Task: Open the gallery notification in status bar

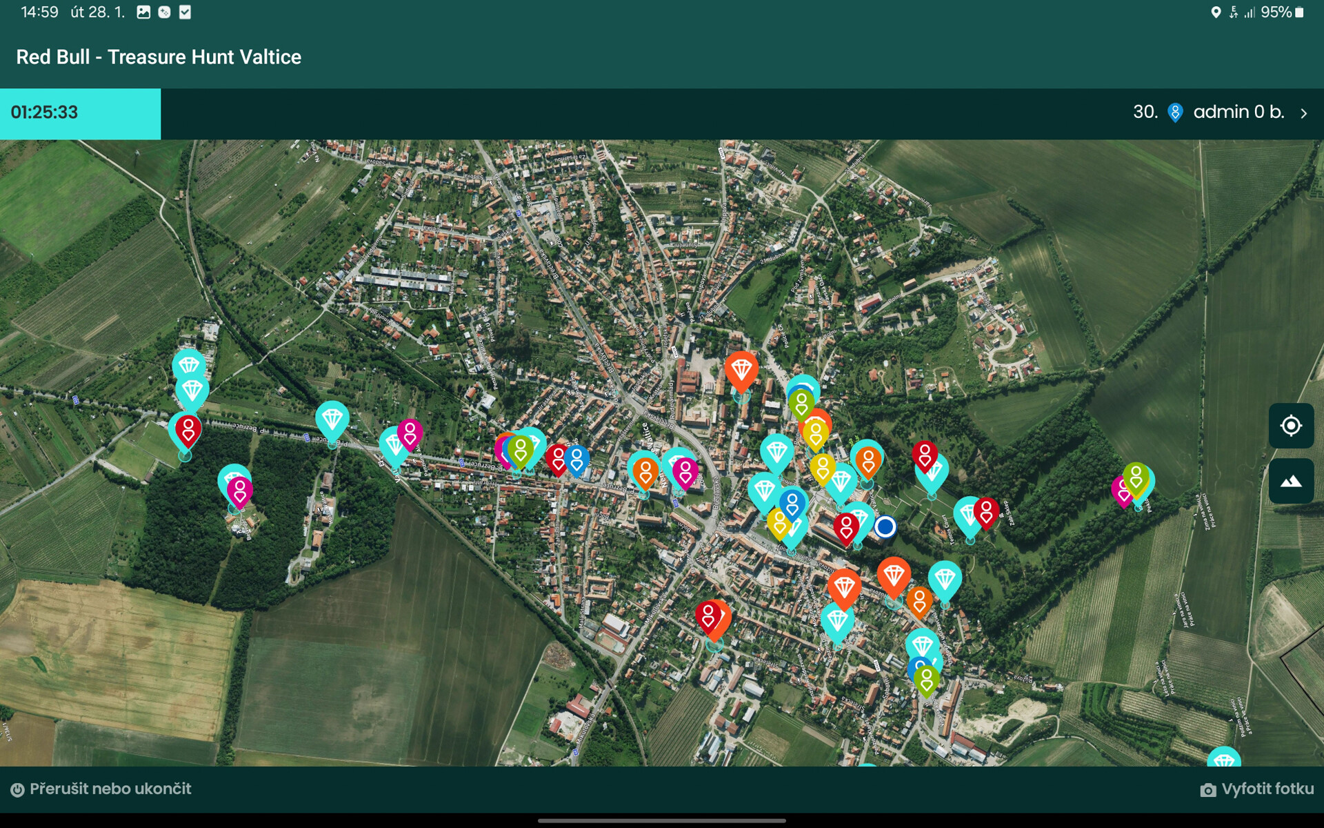Action: [143, 12]
